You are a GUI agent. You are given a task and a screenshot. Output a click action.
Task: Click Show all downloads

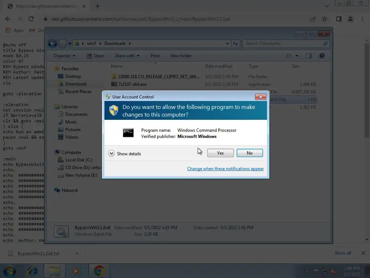pos(343,253)
